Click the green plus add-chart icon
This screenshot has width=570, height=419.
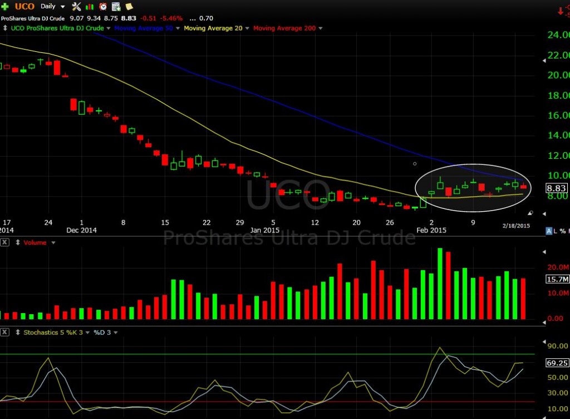tap(4, 7)
